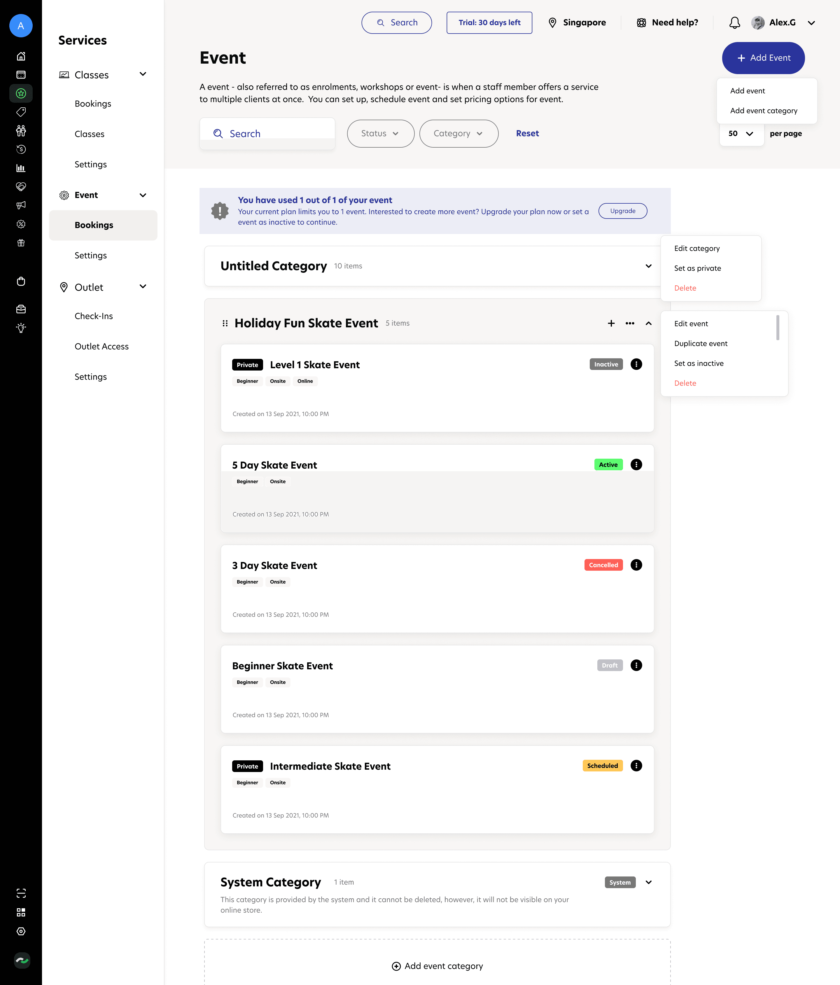
Task: Click the event Search input field
Action: click(267, 134)
